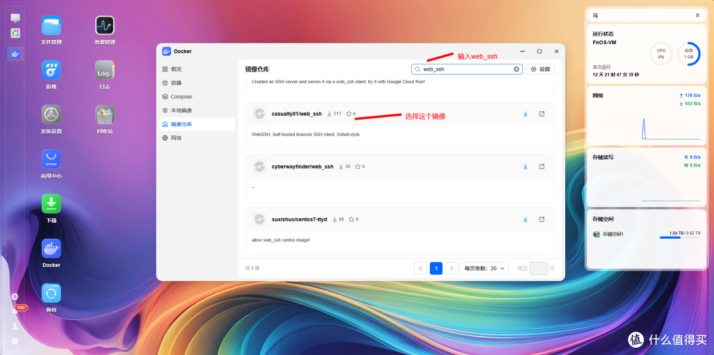Image resolution: width=714 pixels, height=355 pixels.
Task: Open casualty01/web_ssh external link icon
Action: pos(541,114)
